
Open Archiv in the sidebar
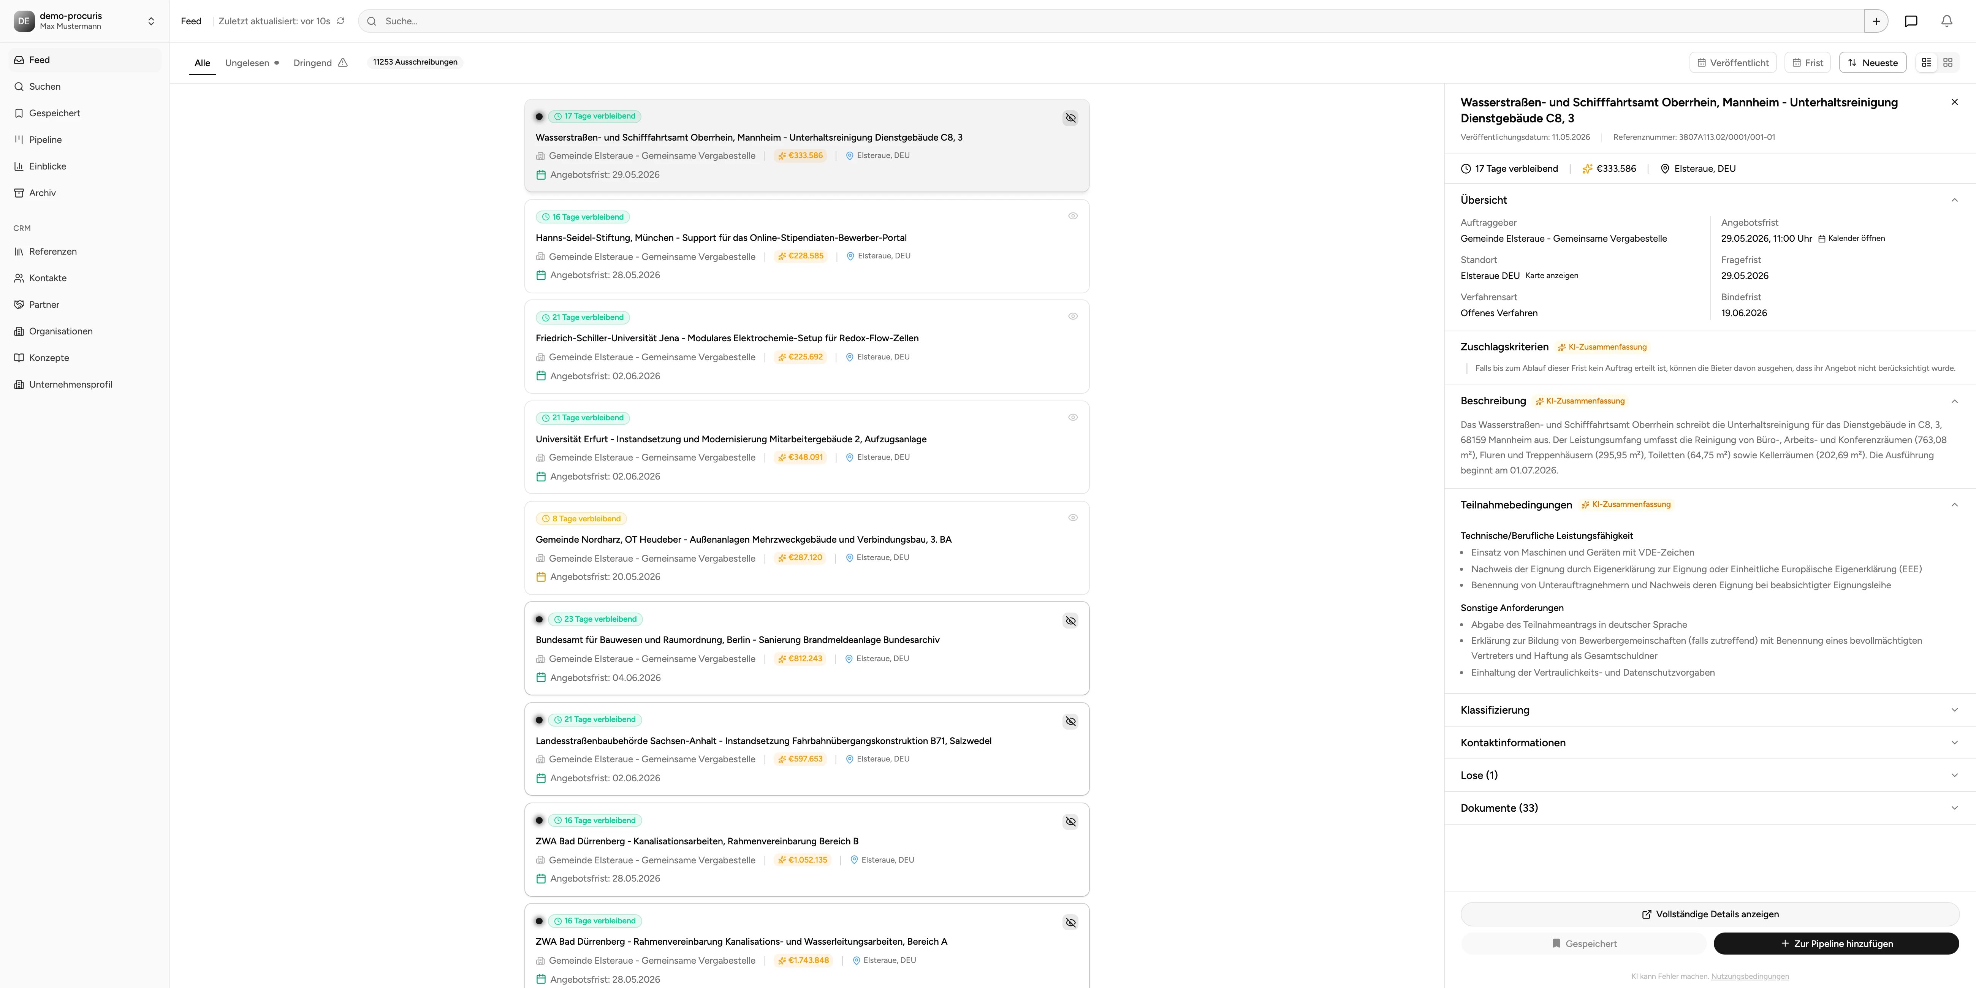(84, 193)
